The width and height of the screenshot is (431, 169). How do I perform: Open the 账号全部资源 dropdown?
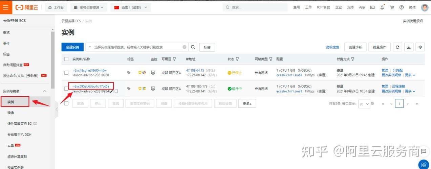click(x=89, y=7)
